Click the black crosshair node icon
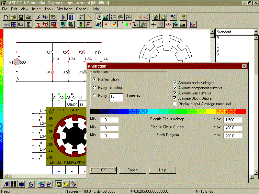Viewport: 259px width, 194px height. tap(153, 25)
